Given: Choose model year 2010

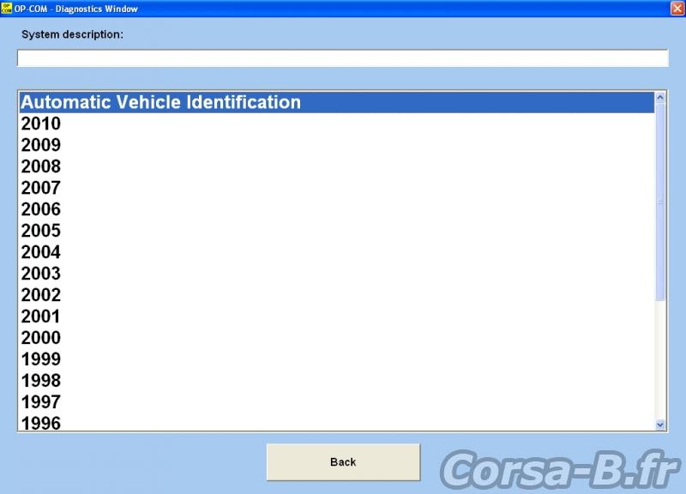Looking at the screenshot, I should coord(337,123).
